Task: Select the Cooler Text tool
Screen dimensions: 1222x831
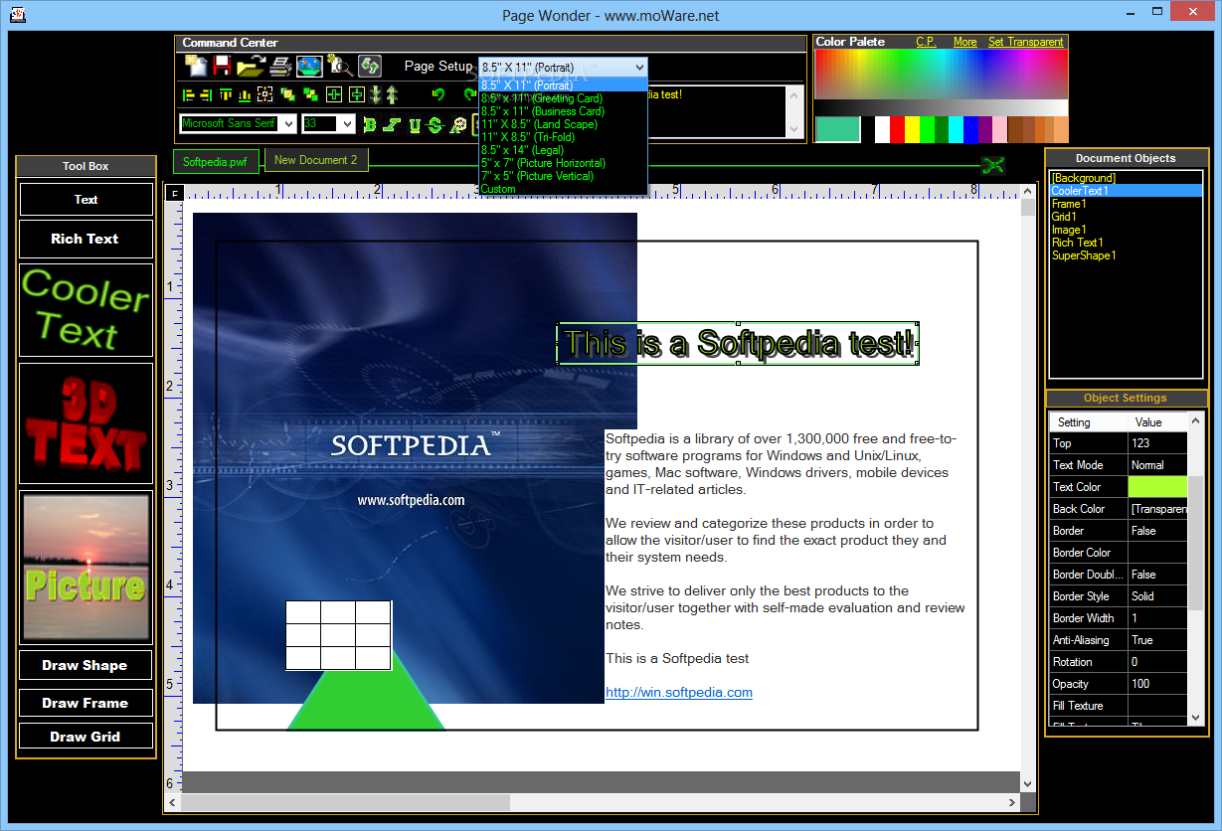Action: point(87,309)
